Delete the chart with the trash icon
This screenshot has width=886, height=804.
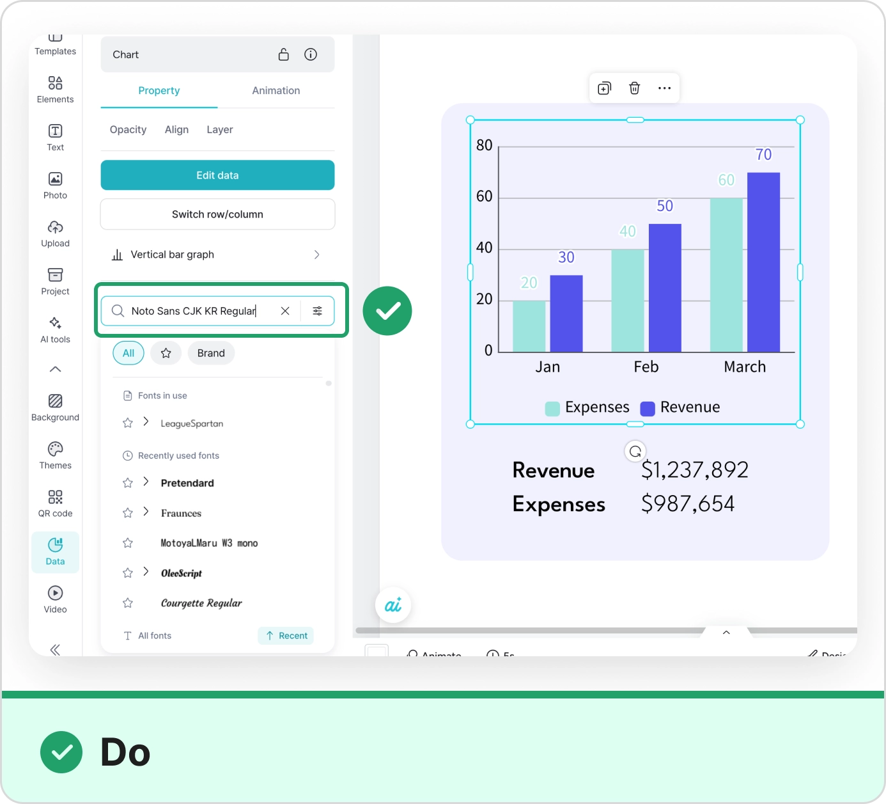(x=634, y=88)
